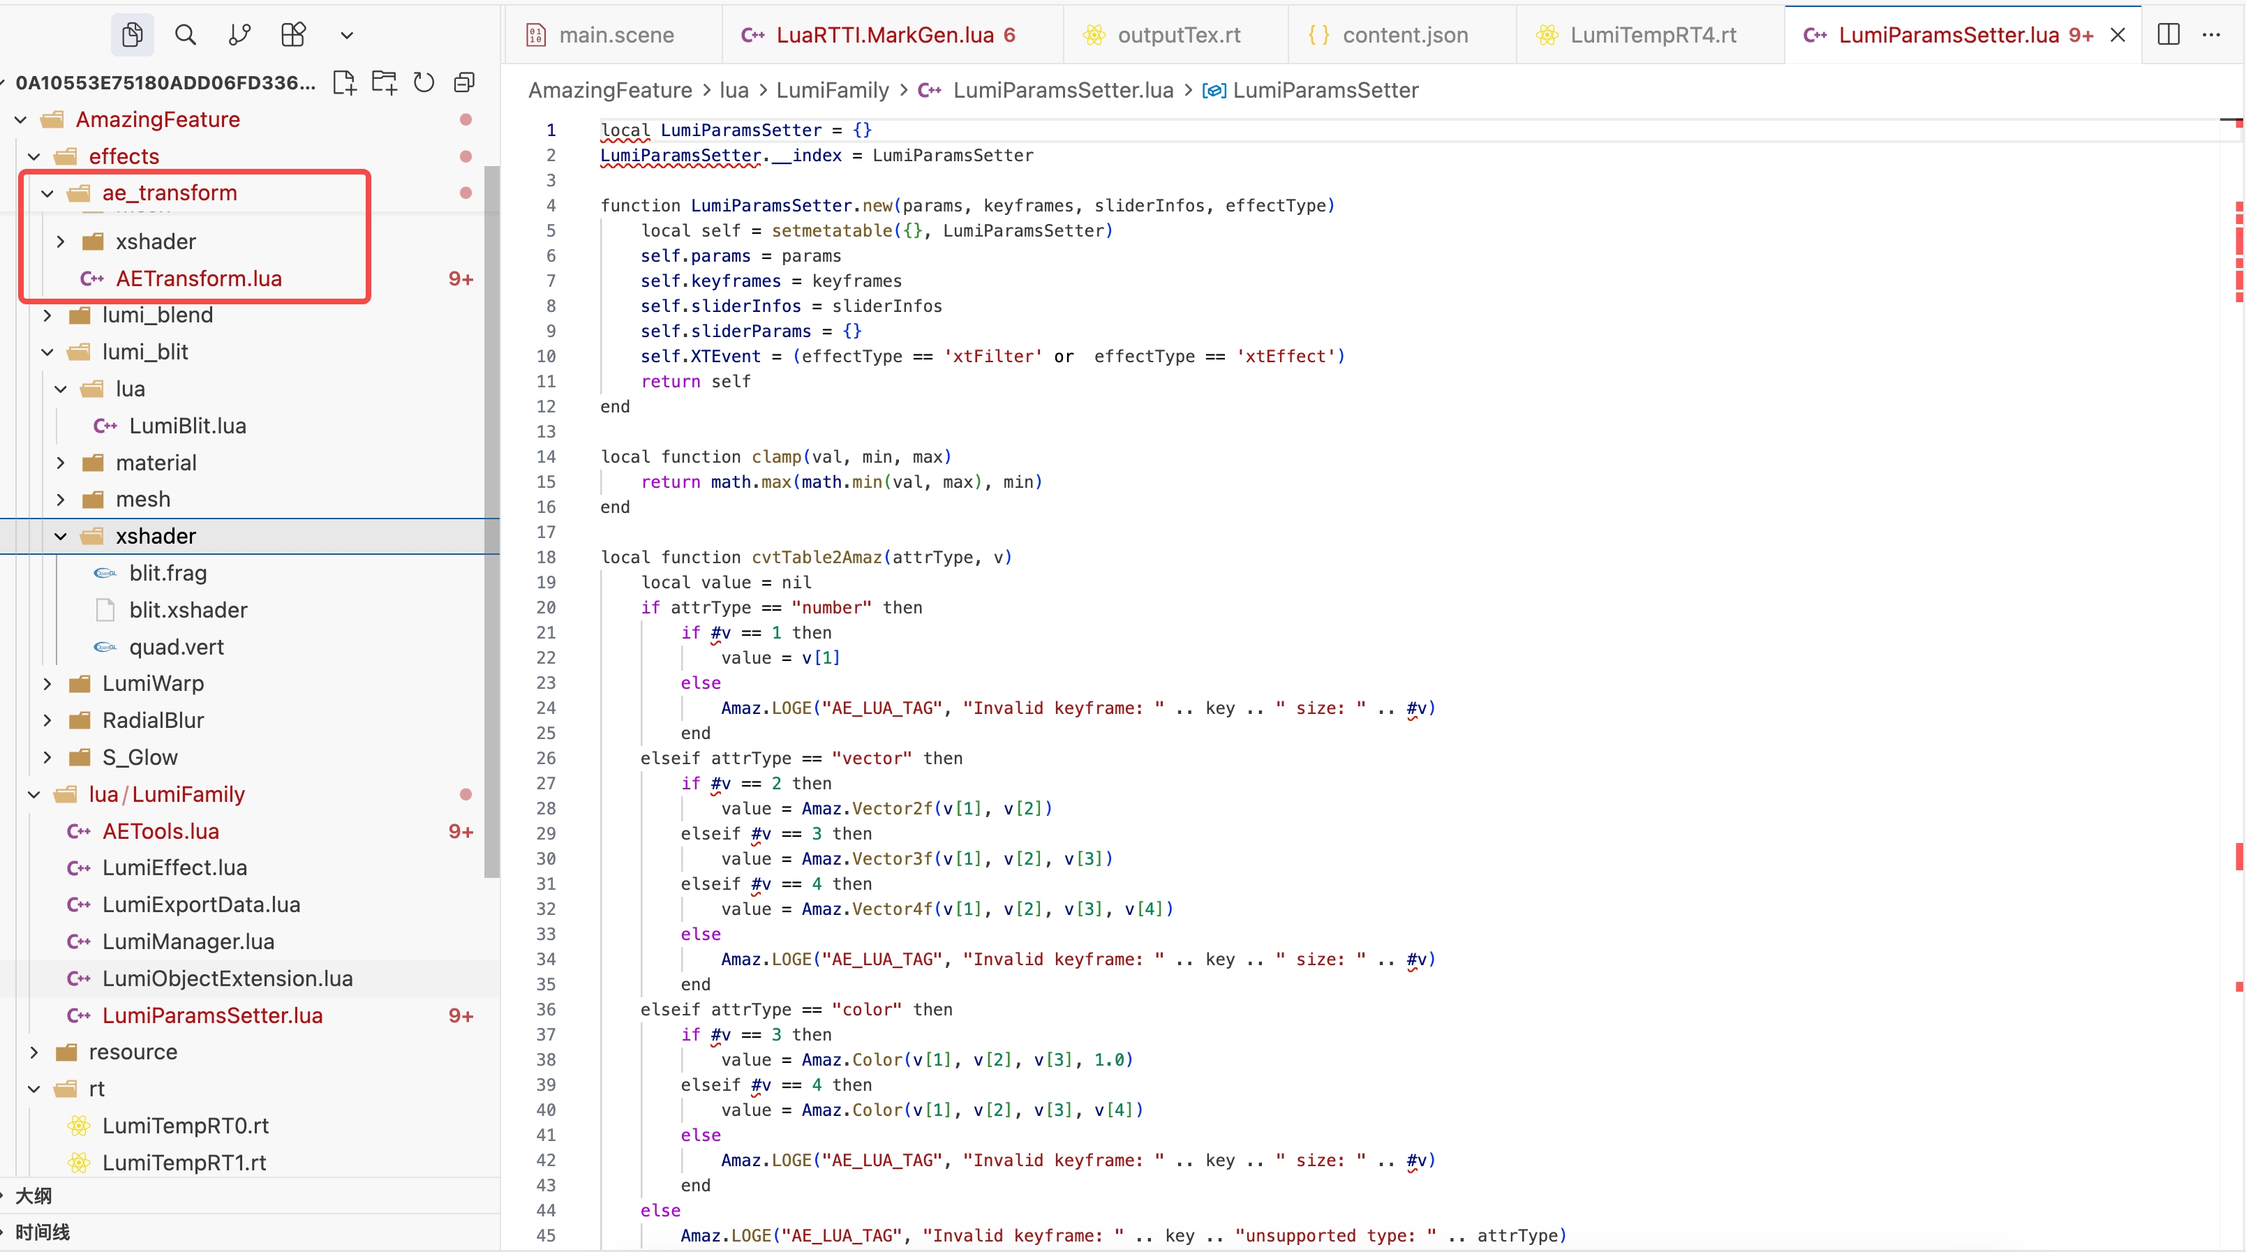Open the Explorer view icon
This screenshot has height=1252, width=2246.
132,35
